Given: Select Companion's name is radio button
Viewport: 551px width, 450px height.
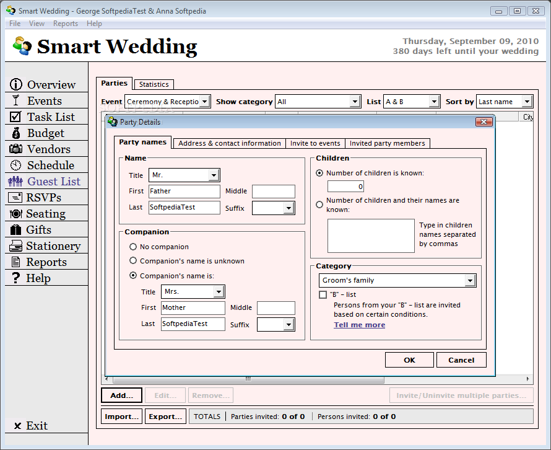Looking at the screenshot, I should (x=133, y=275).
